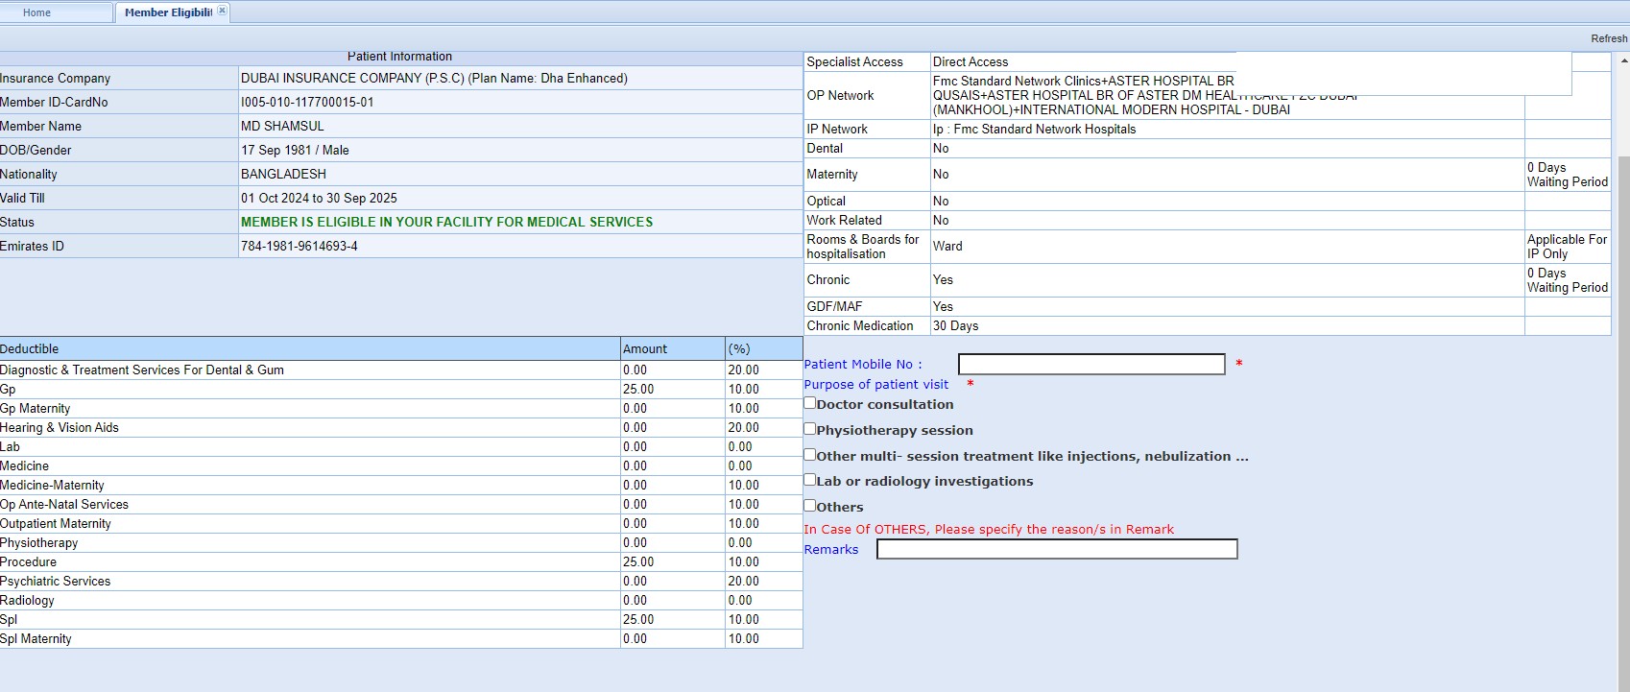This screenshot has width=1630, height=692.
Task: Click the Emirates ID number value
Action: (x=300, y=246)
